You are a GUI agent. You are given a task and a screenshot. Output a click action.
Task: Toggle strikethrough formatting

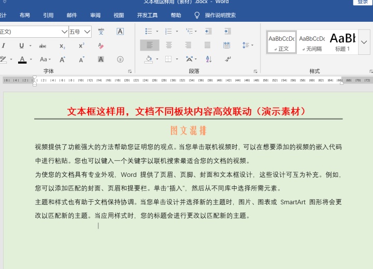(42, 46)
